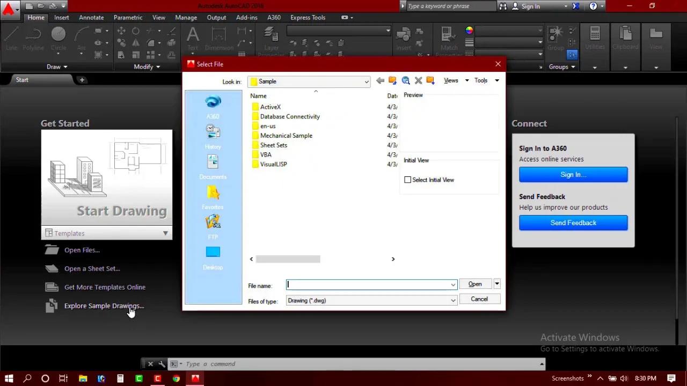Viewport: 687px width, 386px height.
Task: Click the arrow beside Open button
Action: [x=496, y=284]
